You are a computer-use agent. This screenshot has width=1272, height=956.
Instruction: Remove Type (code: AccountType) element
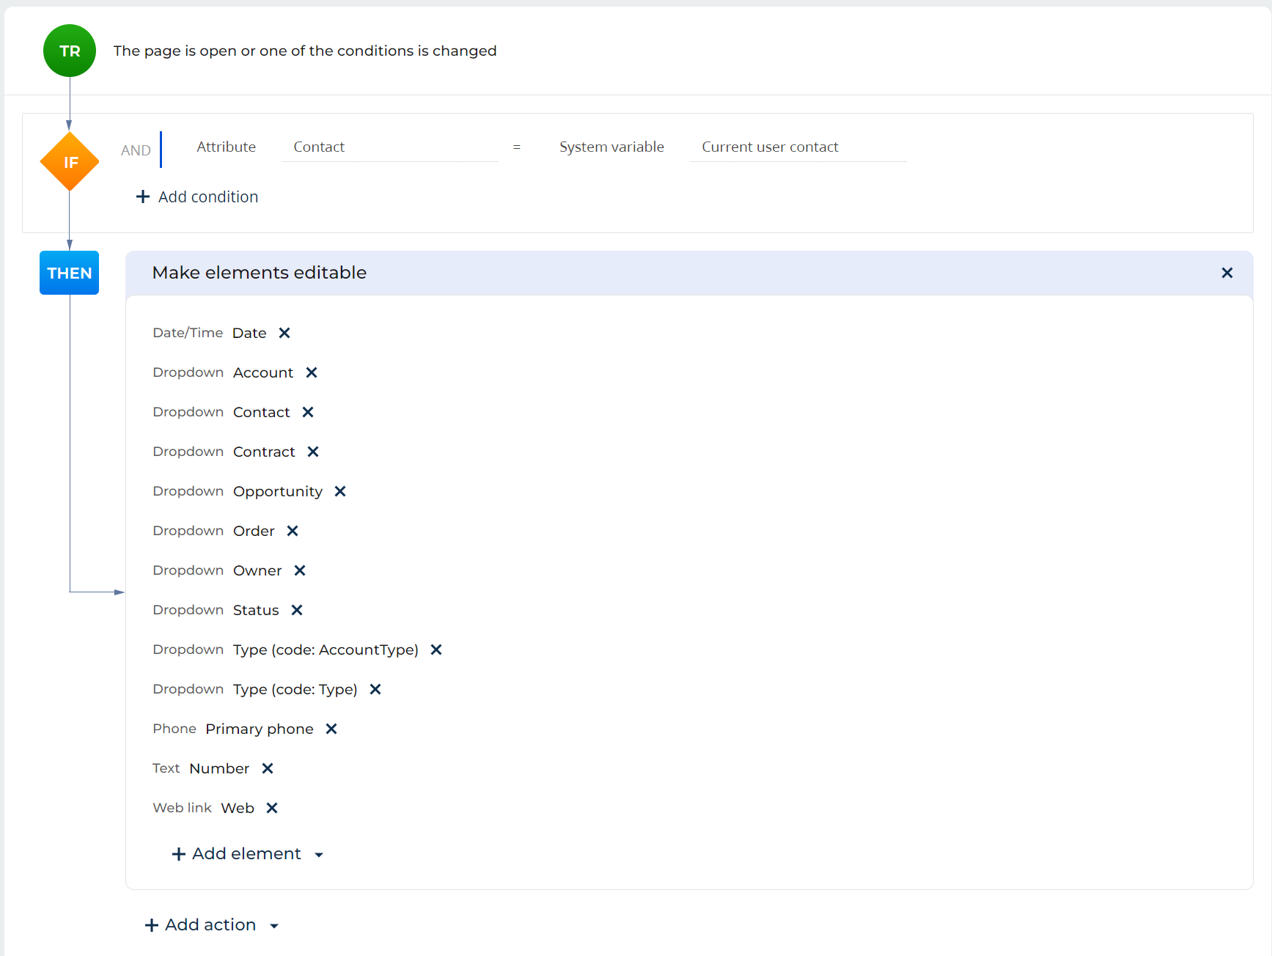(436, 650)
